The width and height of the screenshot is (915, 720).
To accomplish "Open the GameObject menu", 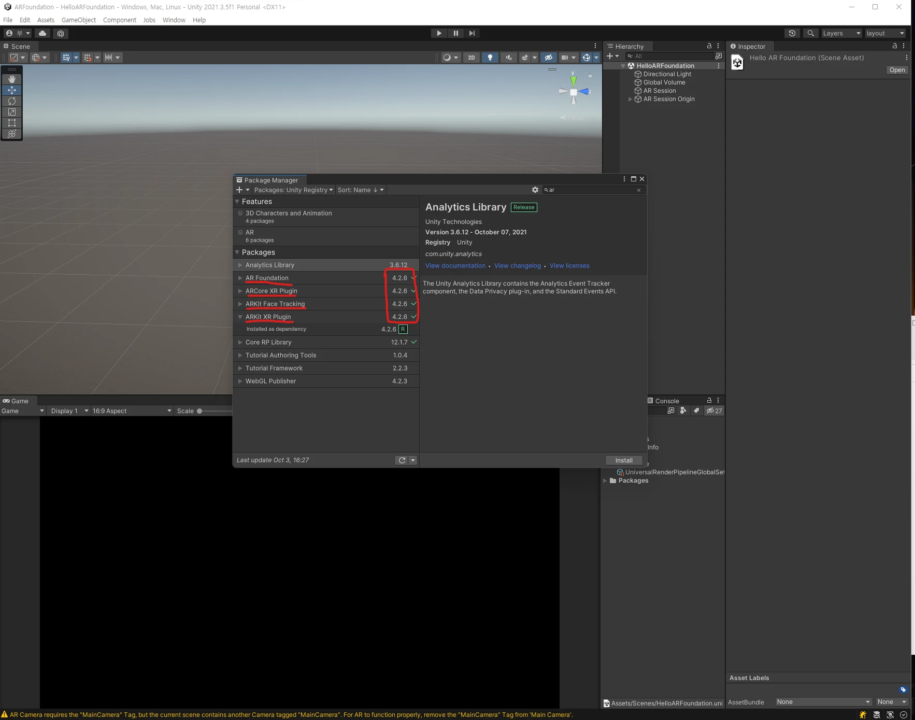I will 79,20.
